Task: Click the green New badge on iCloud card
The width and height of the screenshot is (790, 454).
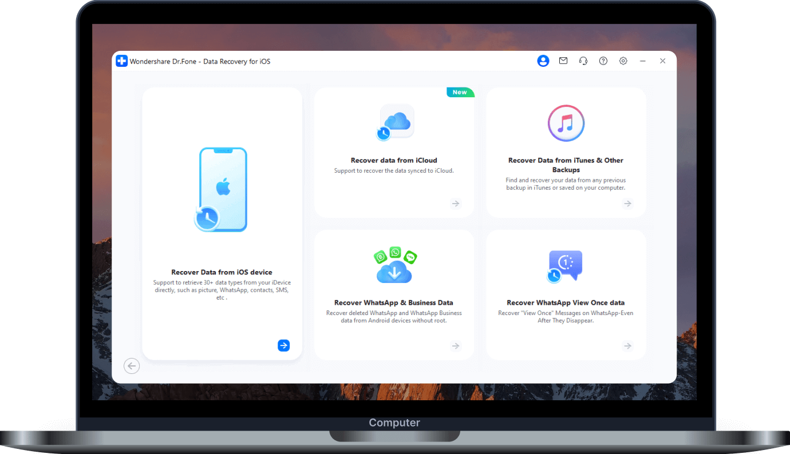Action: [460, 92]
